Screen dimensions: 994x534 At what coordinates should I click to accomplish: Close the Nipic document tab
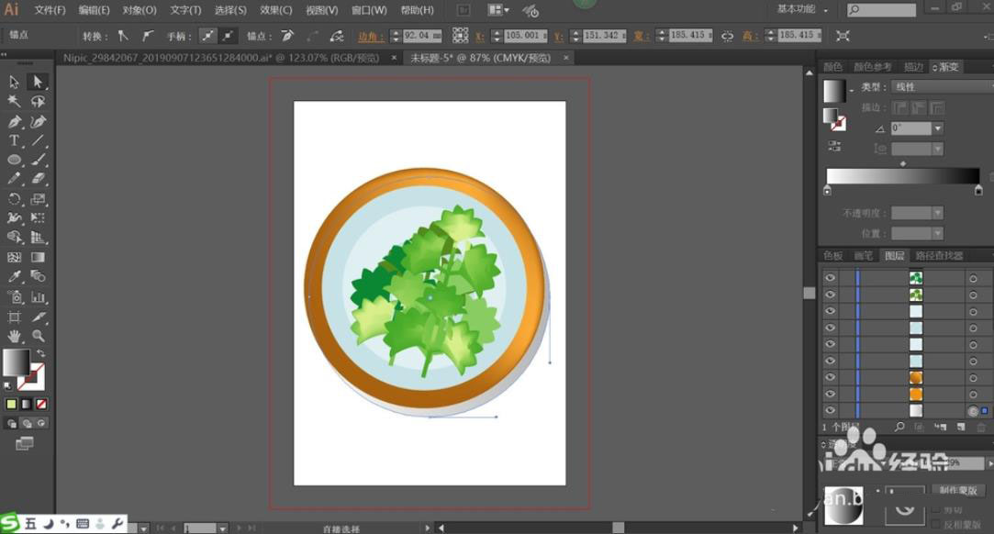coord(394,58)
